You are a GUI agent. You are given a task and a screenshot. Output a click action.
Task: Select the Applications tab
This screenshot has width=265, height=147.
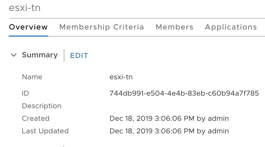231,27
